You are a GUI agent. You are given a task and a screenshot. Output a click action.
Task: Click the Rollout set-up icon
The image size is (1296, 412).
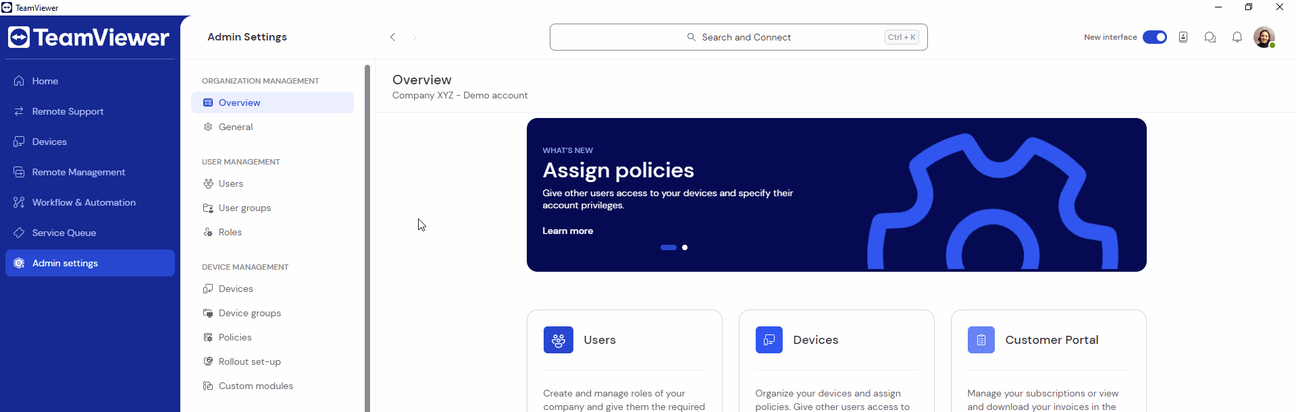[208, 361]
